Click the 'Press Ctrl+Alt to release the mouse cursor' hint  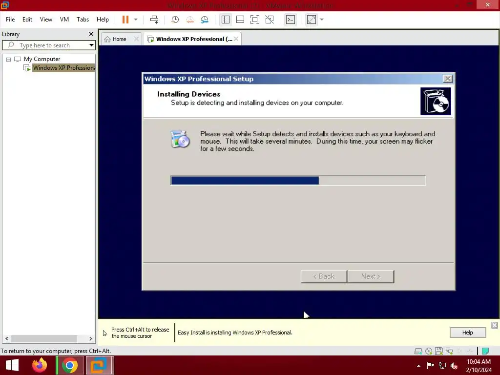click(x=140, y=333)
